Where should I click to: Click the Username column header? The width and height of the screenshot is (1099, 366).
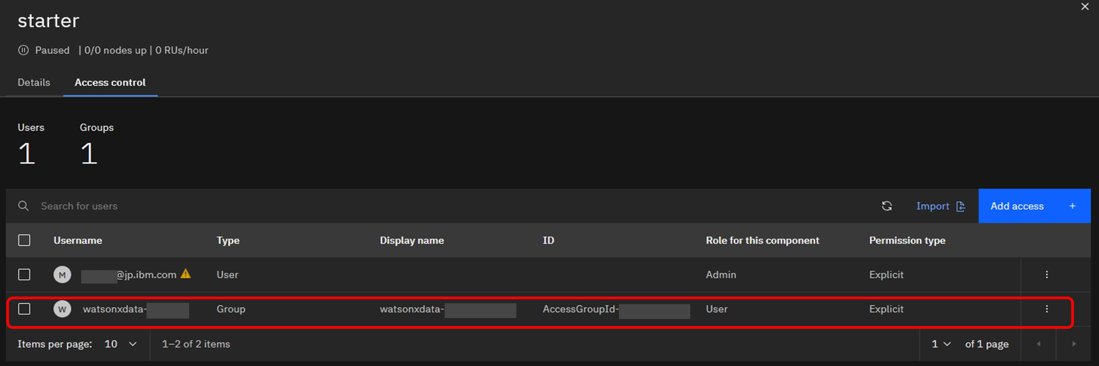(78, 241)
